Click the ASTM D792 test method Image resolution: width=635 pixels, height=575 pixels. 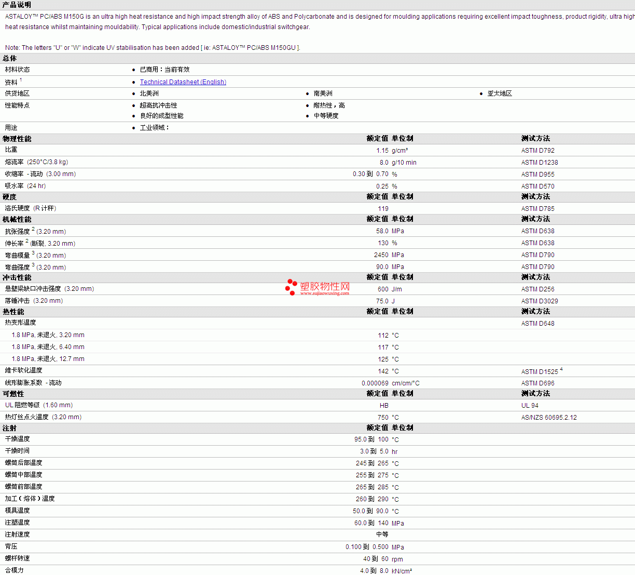[x=538, y=151]
